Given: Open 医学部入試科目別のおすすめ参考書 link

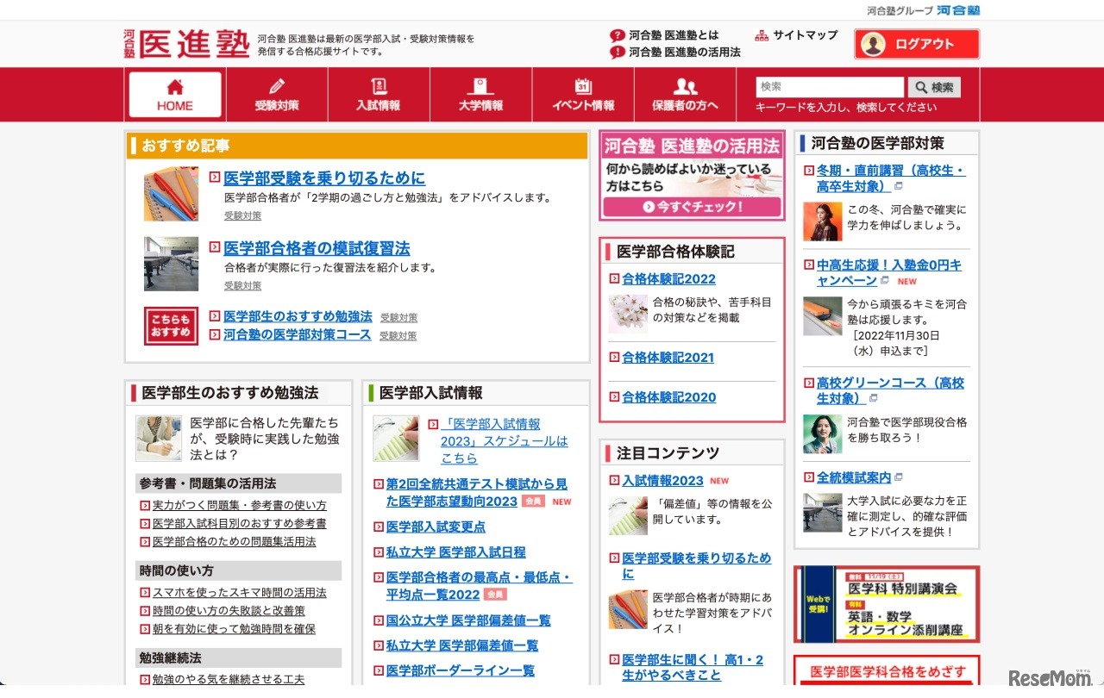Looking at the screenshot, I should (240, 524).
